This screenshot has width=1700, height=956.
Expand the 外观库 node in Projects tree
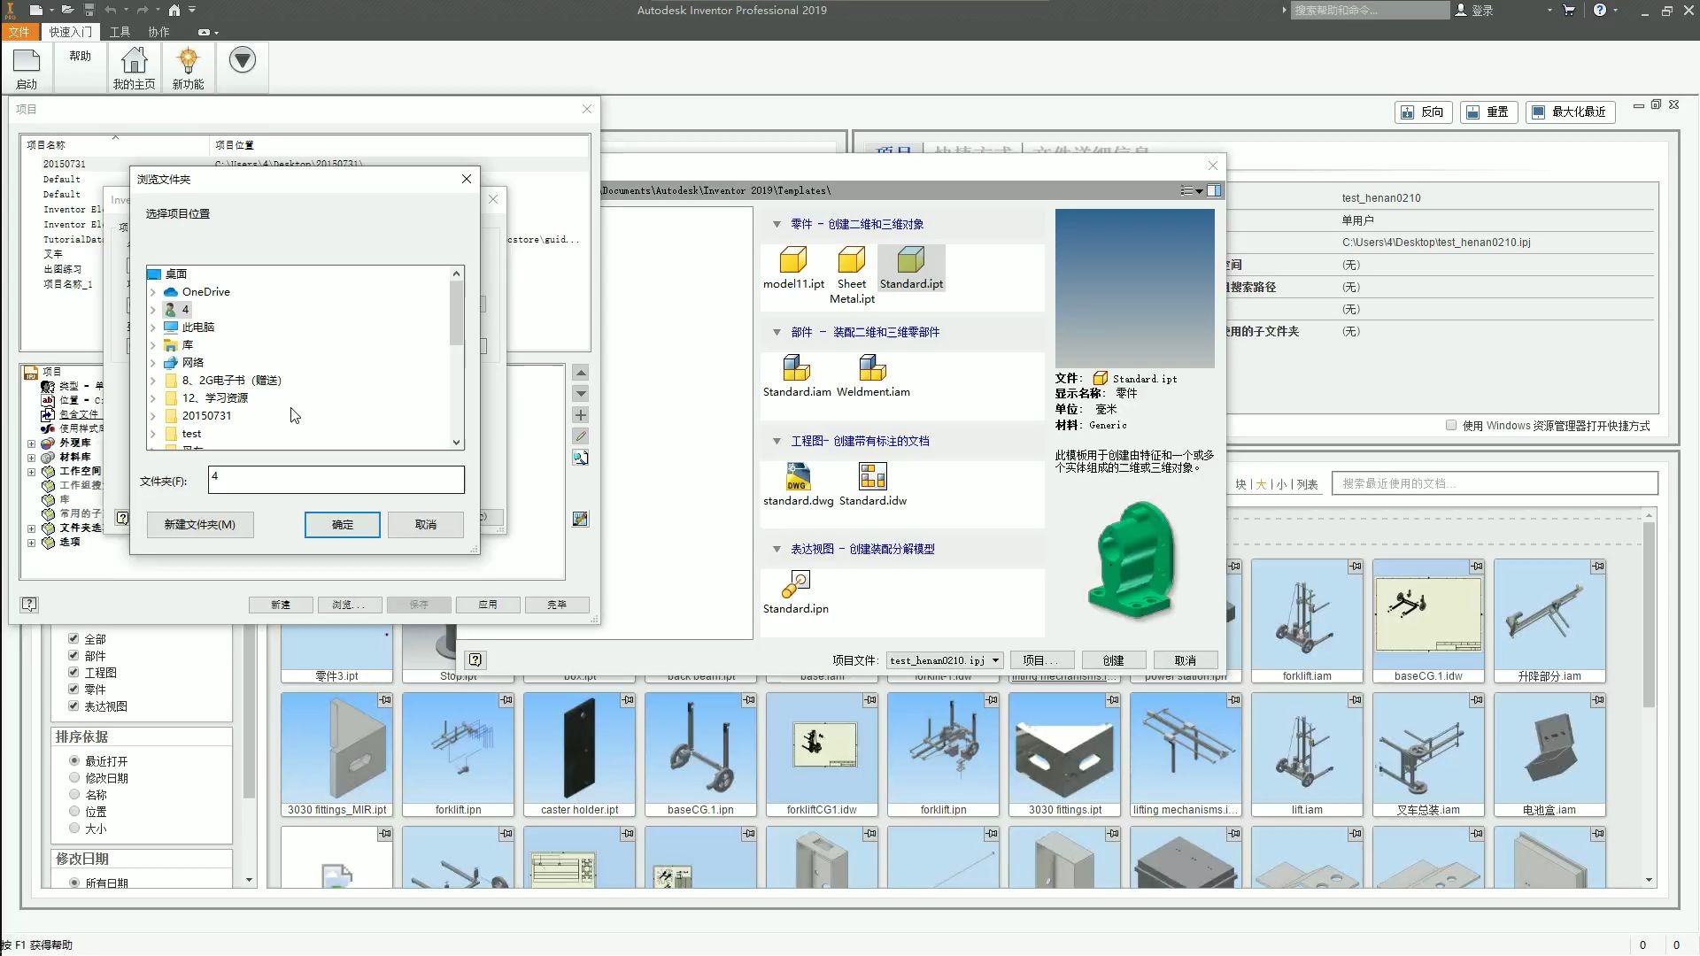(x=31, y=443)
